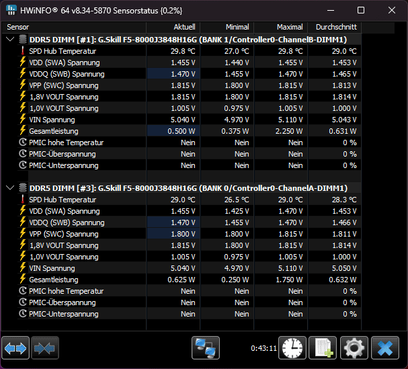Click the 0.631 W average power value
This screenshot has width=408, height=369.
click(x=342, y=131)
